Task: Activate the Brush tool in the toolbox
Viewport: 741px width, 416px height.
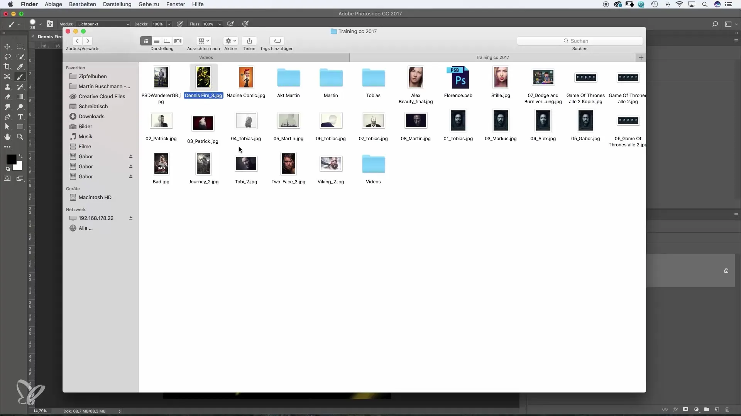Action: pos(20,77)
